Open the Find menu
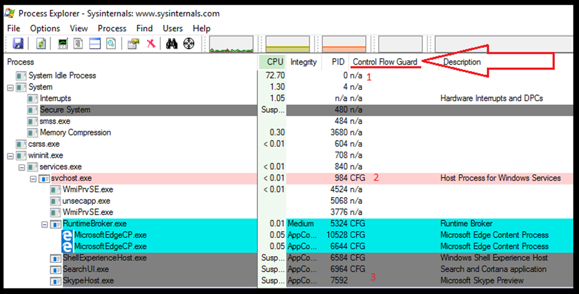Screen dimensions: 579x294 (145, 29)
